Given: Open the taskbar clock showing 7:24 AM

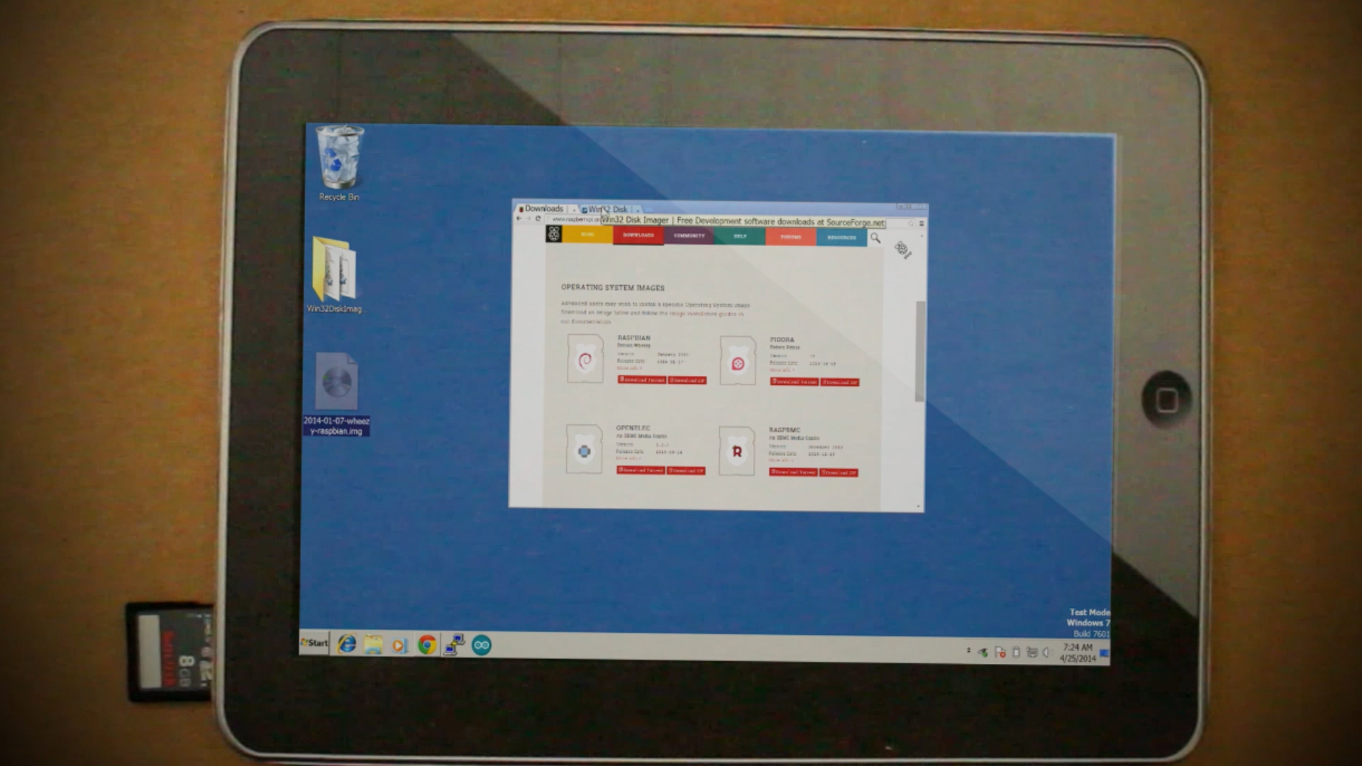Looking at the screenshot, I should pos(1078,653).
